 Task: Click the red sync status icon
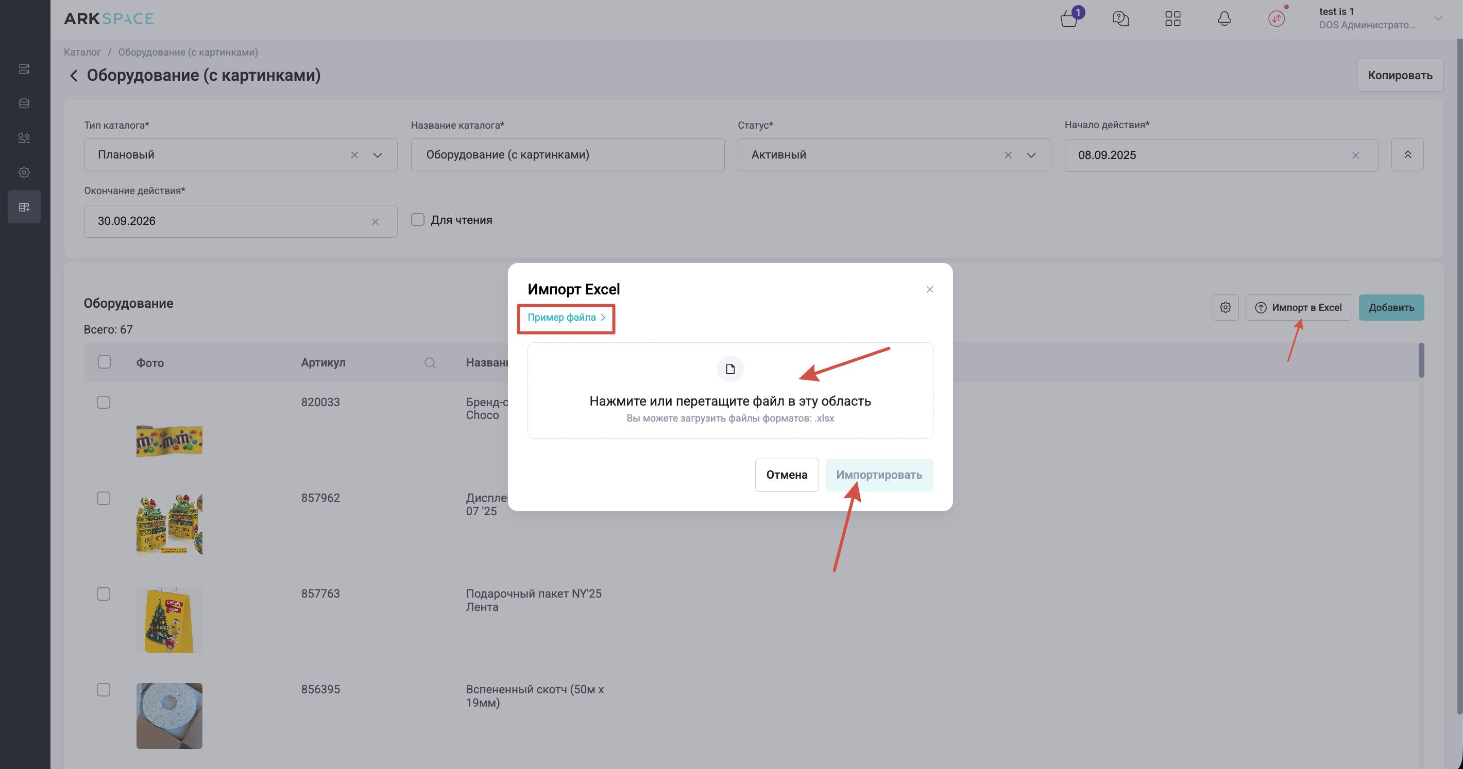click(x=1275, y=19)
